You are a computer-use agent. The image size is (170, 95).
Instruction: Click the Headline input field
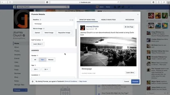(53, 24)
